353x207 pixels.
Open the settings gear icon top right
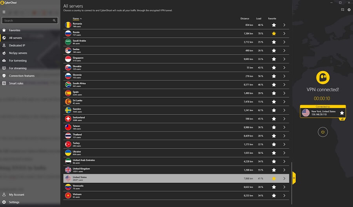[x=349, y=10]
